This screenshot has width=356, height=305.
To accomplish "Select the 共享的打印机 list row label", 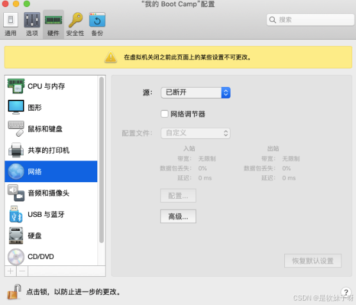I will 49,150.
